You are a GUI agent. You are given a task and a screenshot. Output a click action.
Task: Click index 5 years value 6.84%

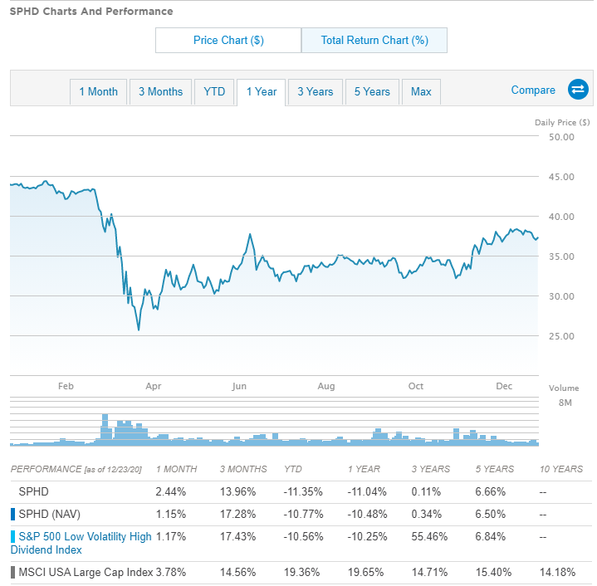490,536
